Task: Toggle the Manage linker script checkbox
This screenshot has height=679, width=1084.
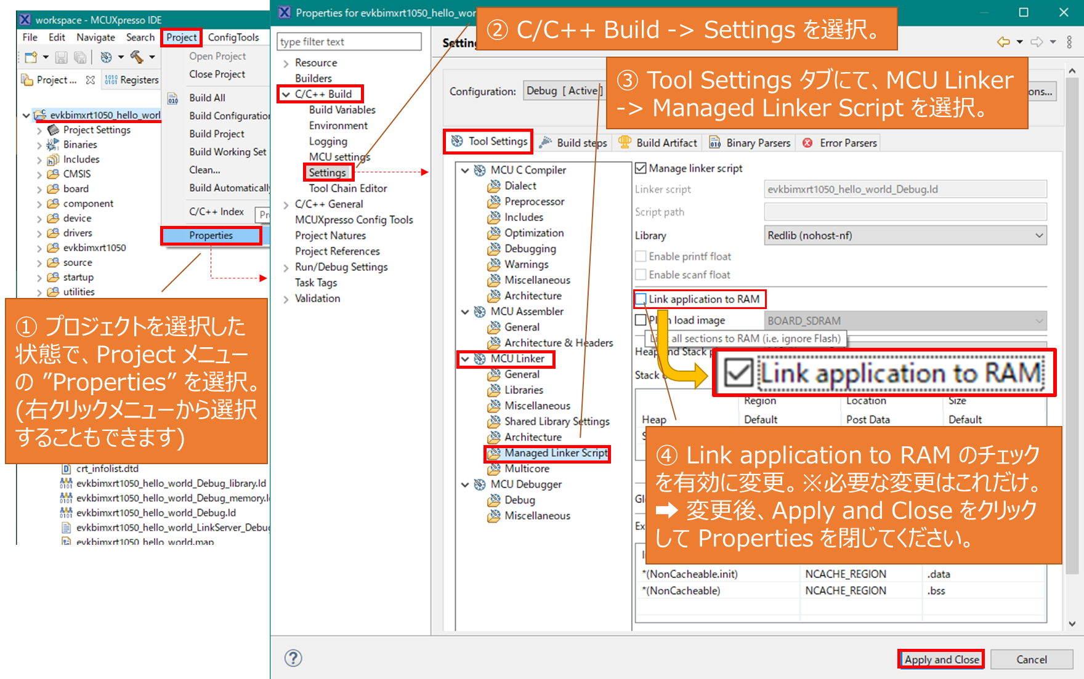Action: click(641, 168)
